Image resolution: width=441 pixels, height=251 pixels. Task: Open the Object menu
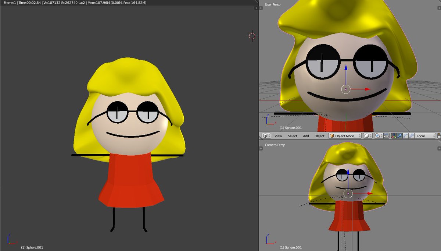319,136
